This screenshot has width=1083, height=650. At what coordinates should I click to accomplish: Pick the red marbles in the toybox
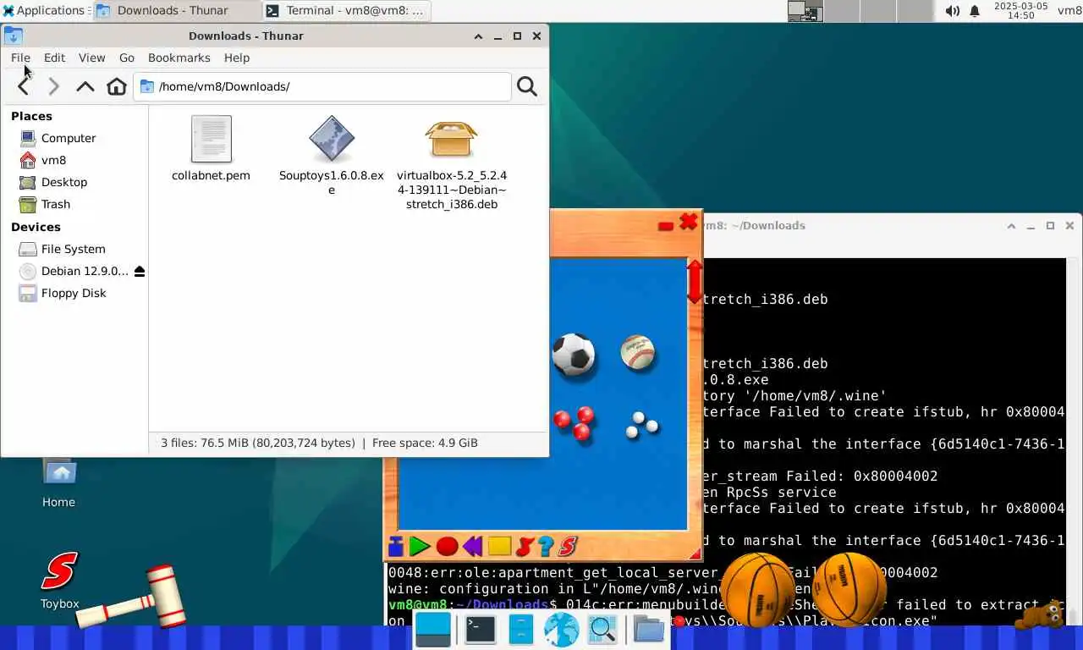pyautogui.click(x=574, y=422)
